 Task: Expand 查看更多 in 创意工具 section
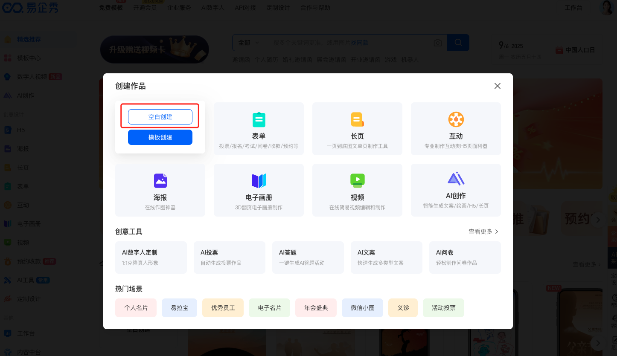pos(483,232)
